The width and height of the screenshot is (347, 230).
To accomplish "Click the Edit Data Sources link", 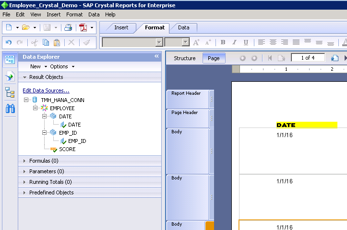I will [46, 90].
